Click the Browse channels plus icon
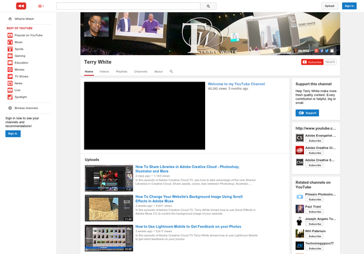 point(10,108)
